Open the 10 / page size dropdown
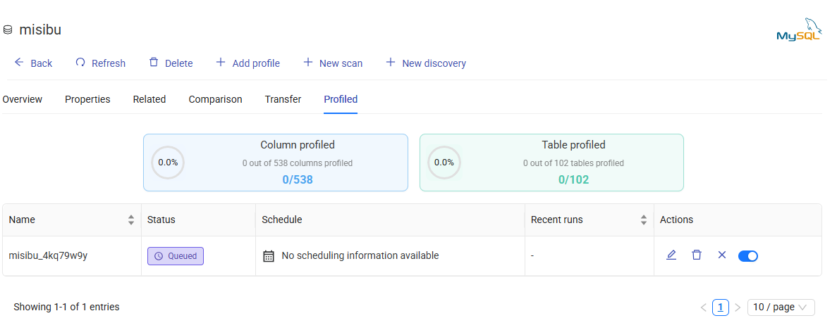Image resolution: width=837 pixels, height=330 pixels. [781, 307]
